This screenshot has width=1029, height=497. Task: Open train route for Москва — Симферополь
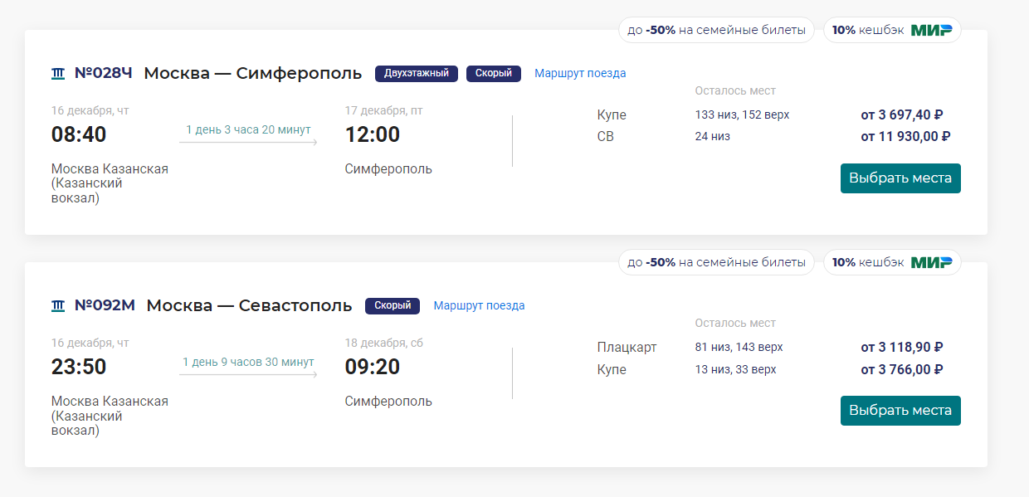point(580,73)
